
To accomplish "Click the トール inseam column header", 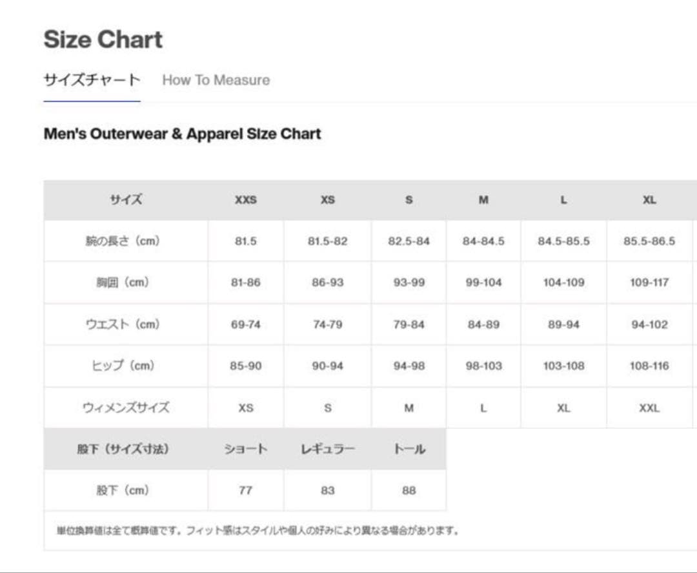I will coord(409,448).
